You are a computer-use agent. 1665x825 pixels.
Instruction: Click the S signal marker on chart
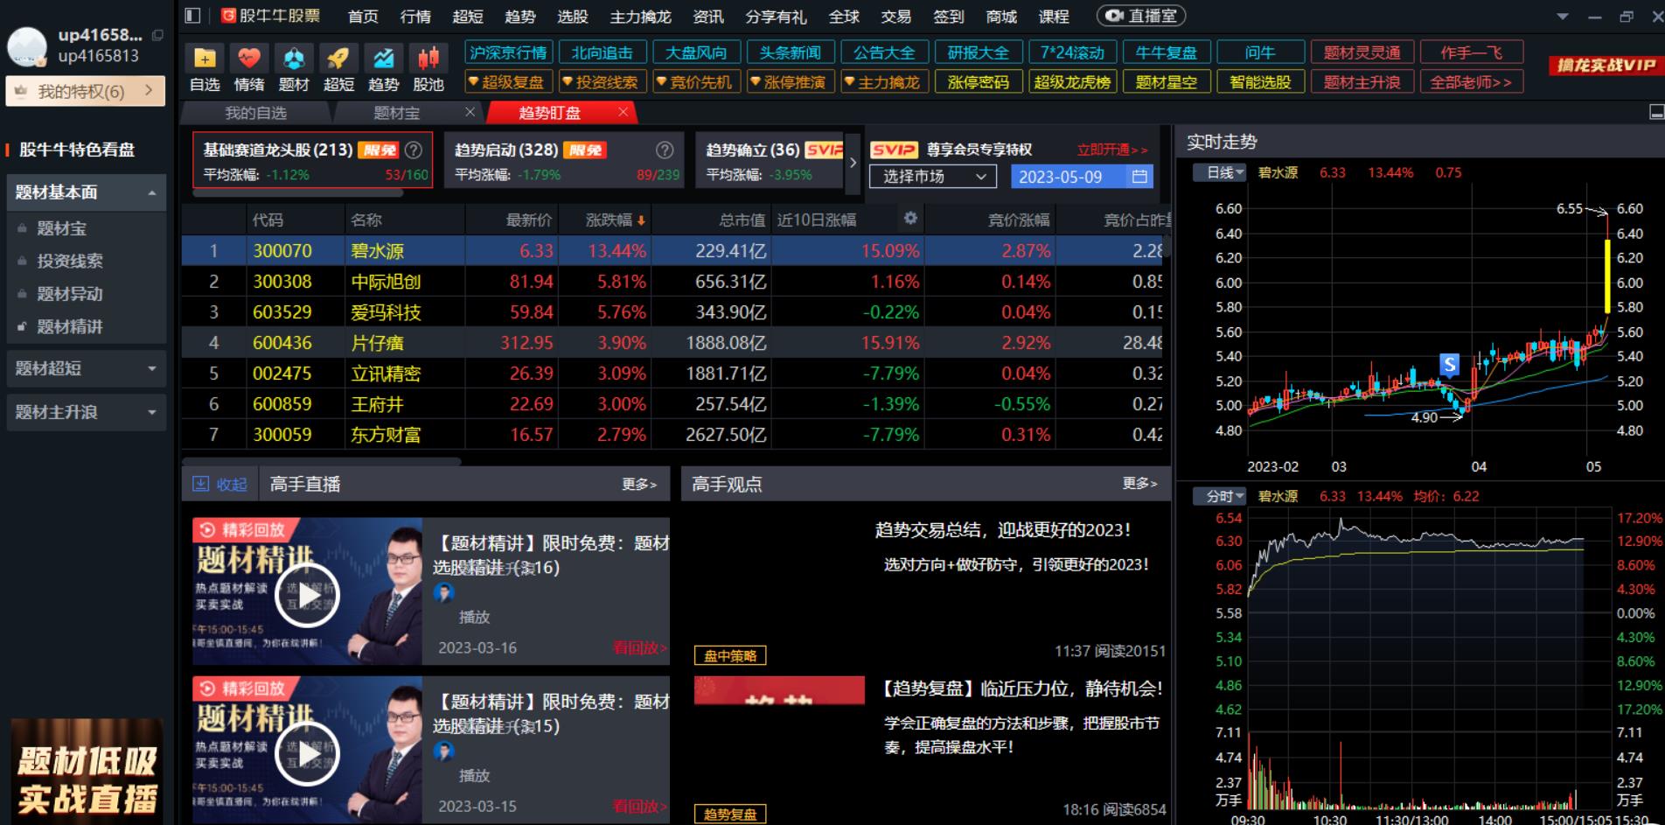pos(1449,364)
